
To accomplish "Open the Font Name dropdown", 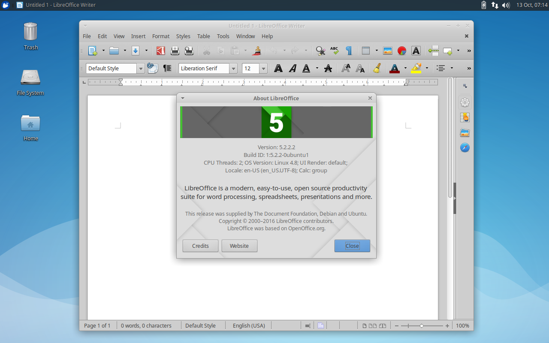I will (233, 68).
